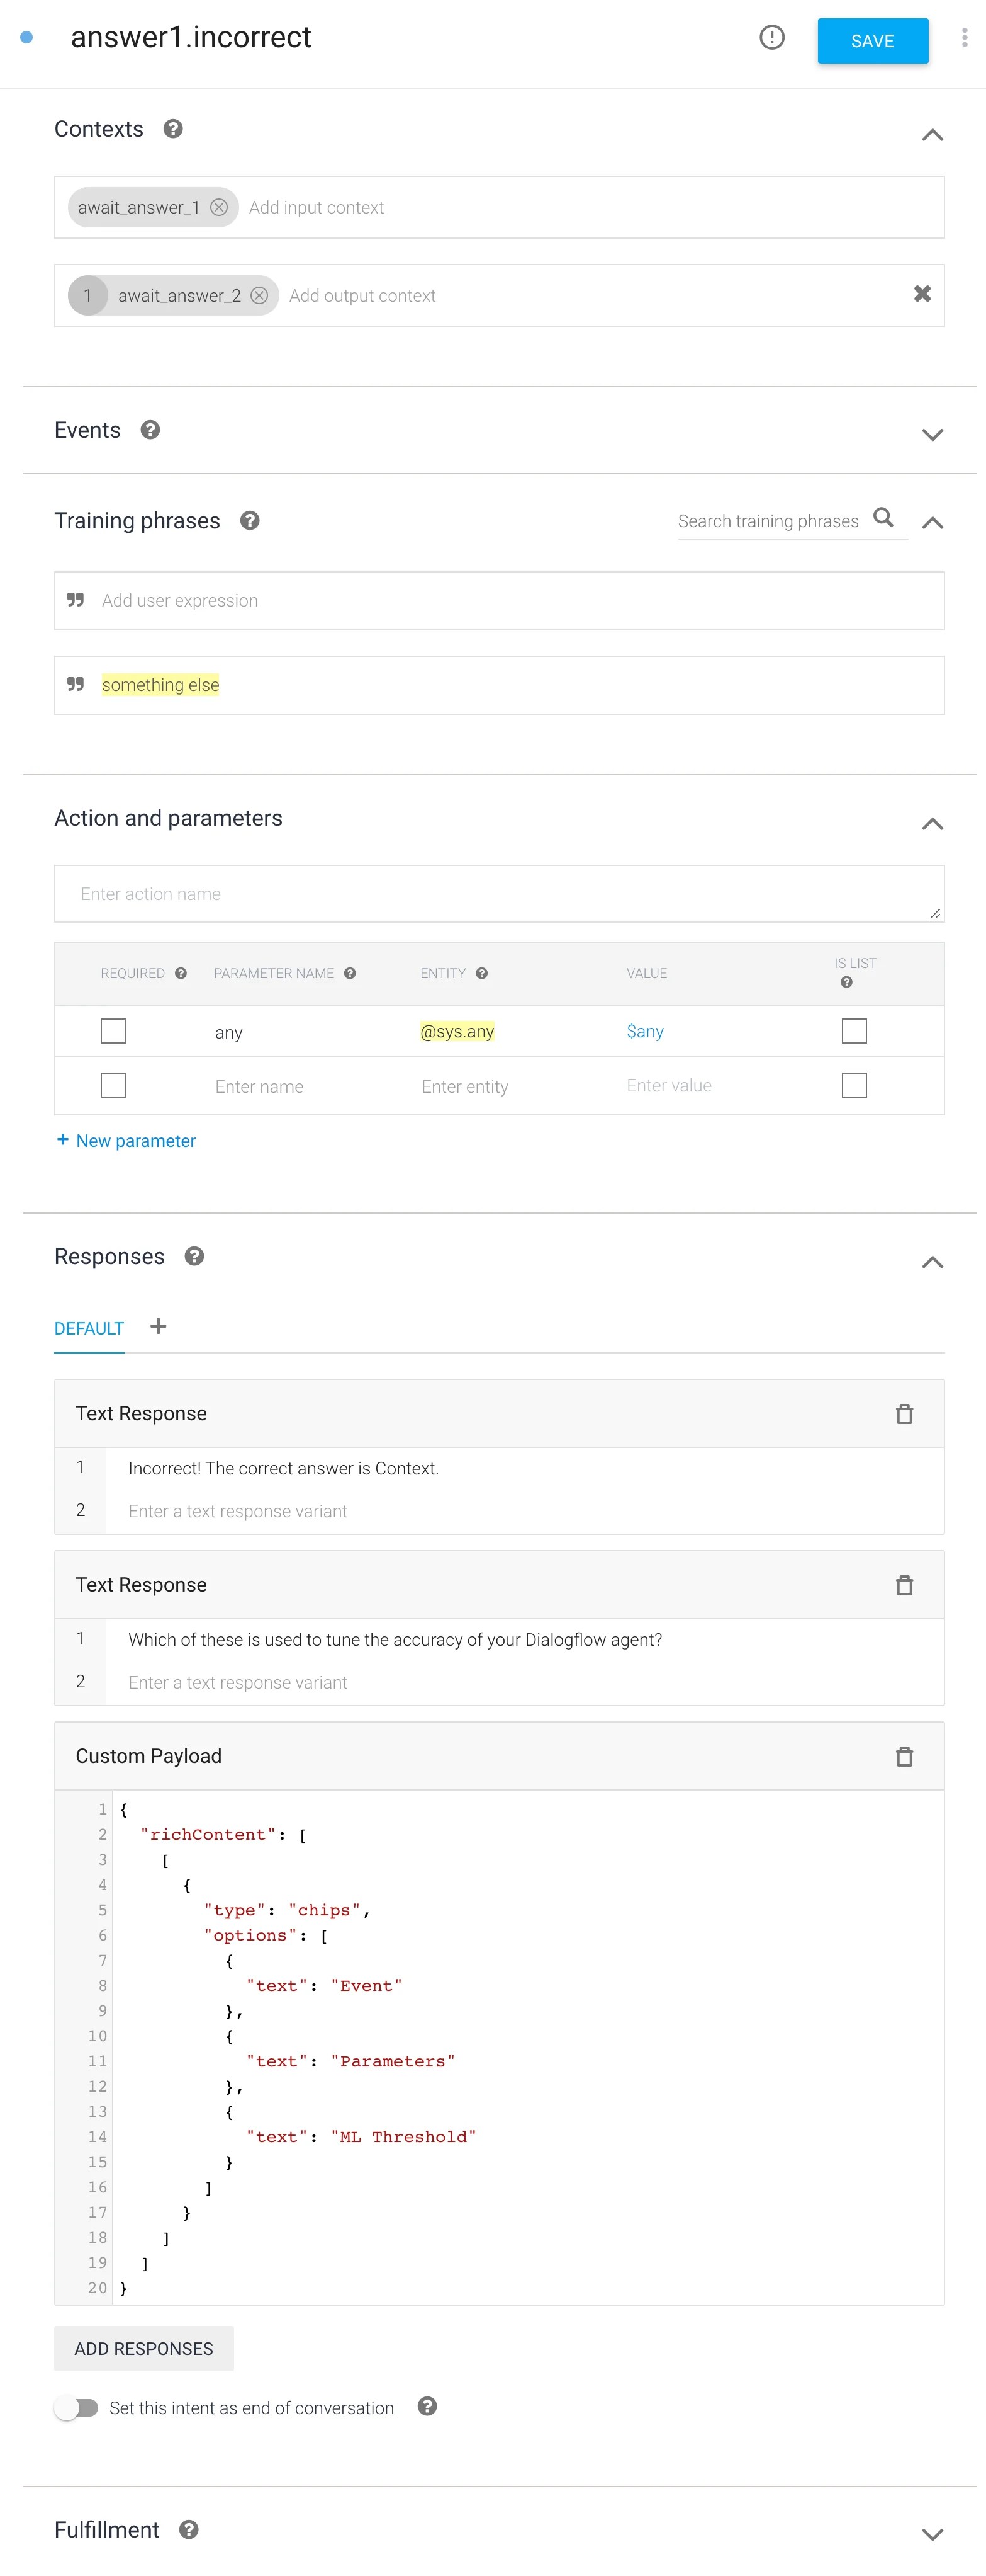Delete the first Text Response block
986x2576 pixels.
pos(904,1414)
